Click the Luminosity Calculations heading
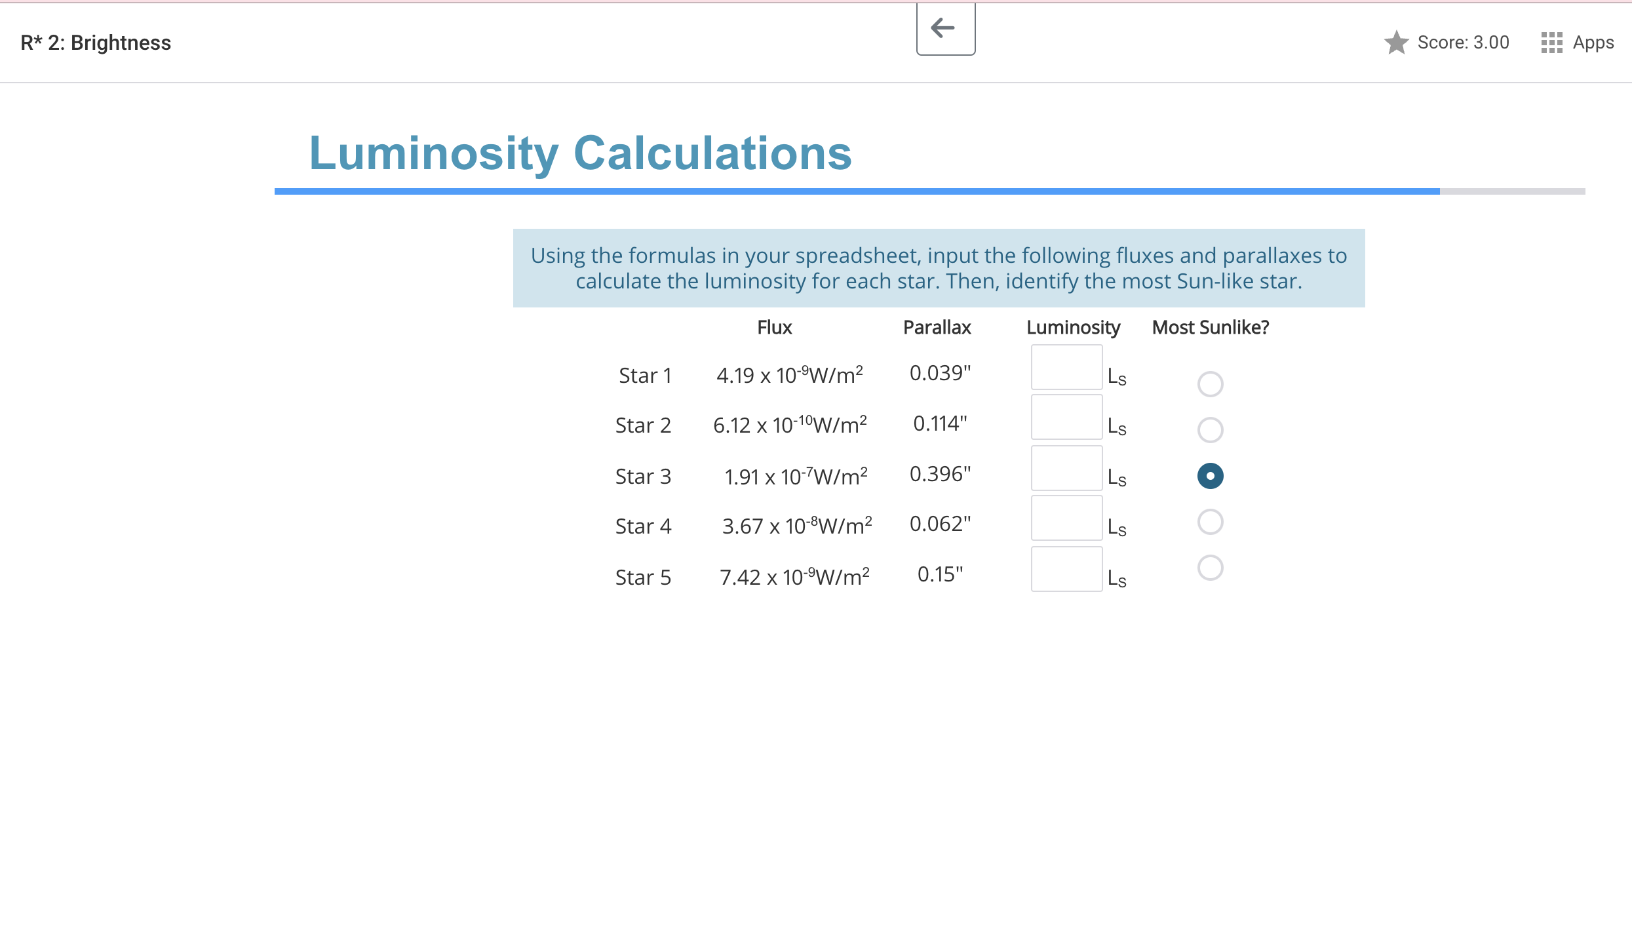The height and width of the screenshot is (942, 1632). pyautogui.click(x=580, y=153)
